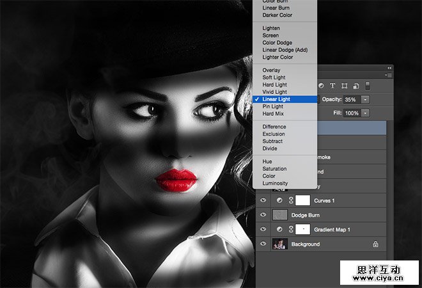Open the Fill dropdown arrow
The height and width of the screenshot is (288, 422).
[x=365, y=113]
